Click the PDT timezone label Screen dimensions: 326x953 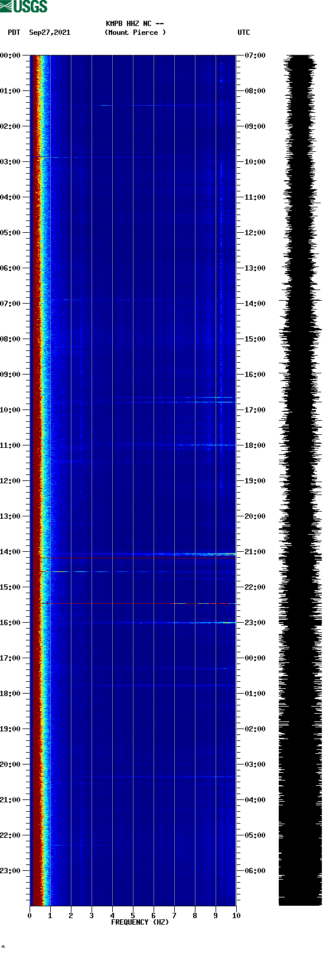(14, 32)
